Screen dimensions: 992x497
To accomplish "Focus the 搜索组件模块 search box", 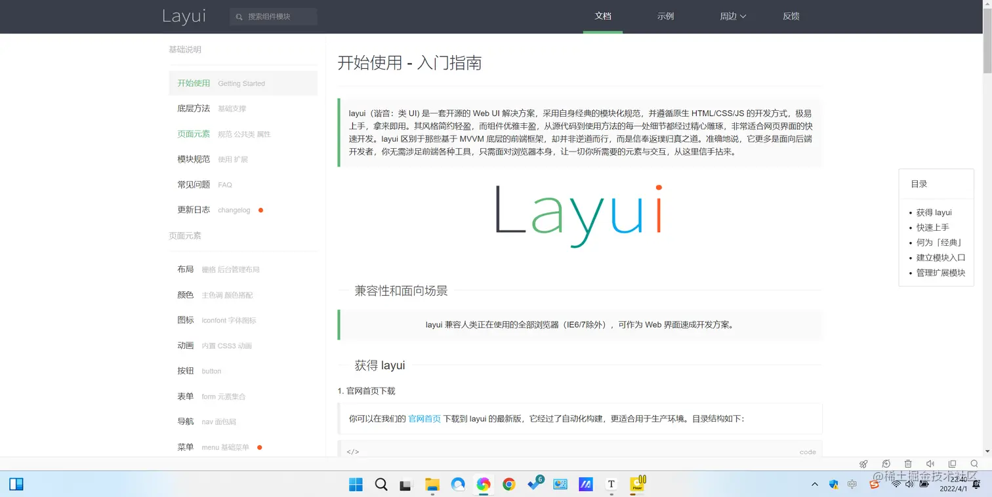I will (x=274, y=16).
